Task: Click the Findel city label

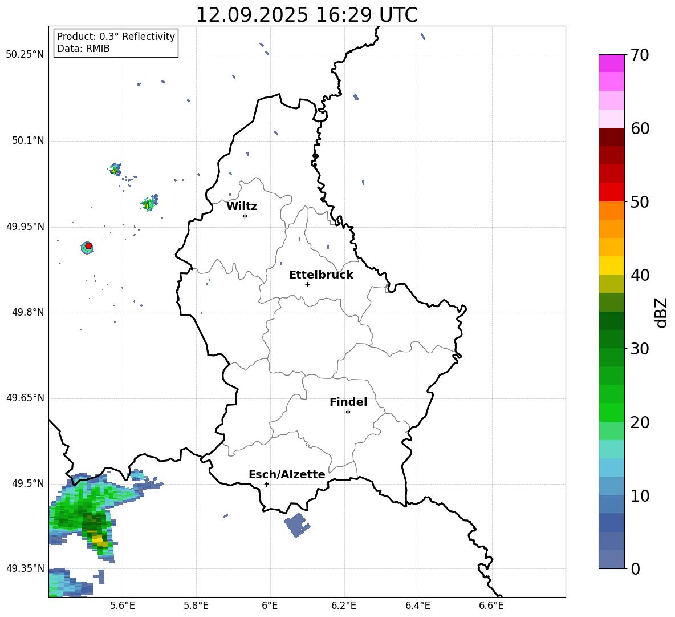Action: coord(348,402)
